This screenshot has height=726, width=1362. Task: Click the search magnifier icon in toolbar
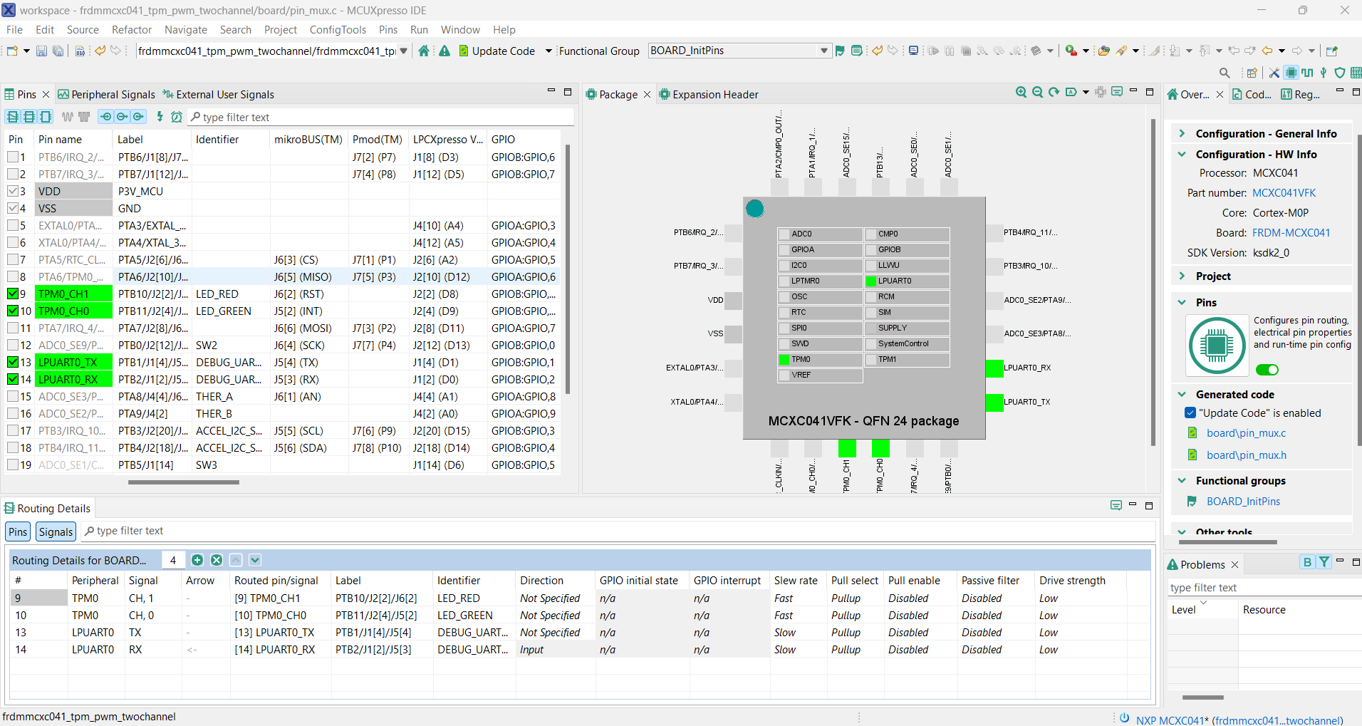[1225, 73]
